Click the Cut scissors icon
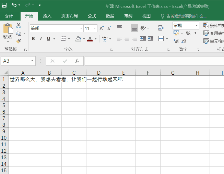 [19, 25]
